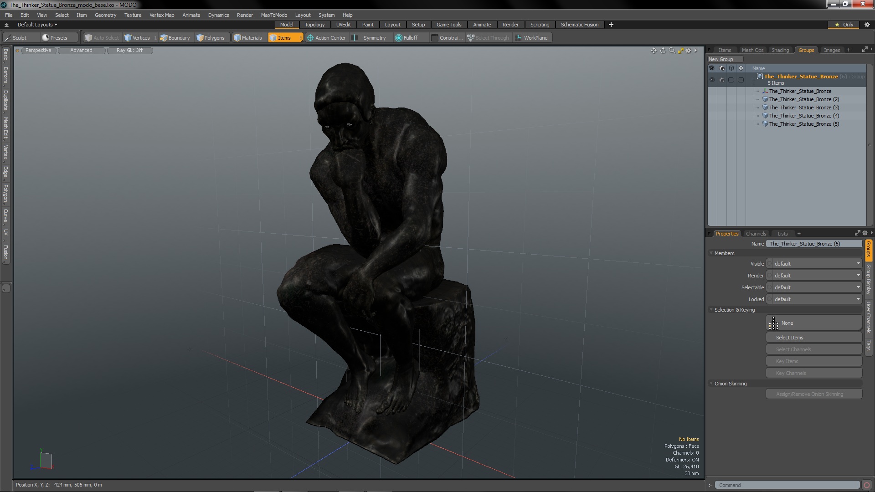Open the viewport settings gear icon

coord(689,51)
